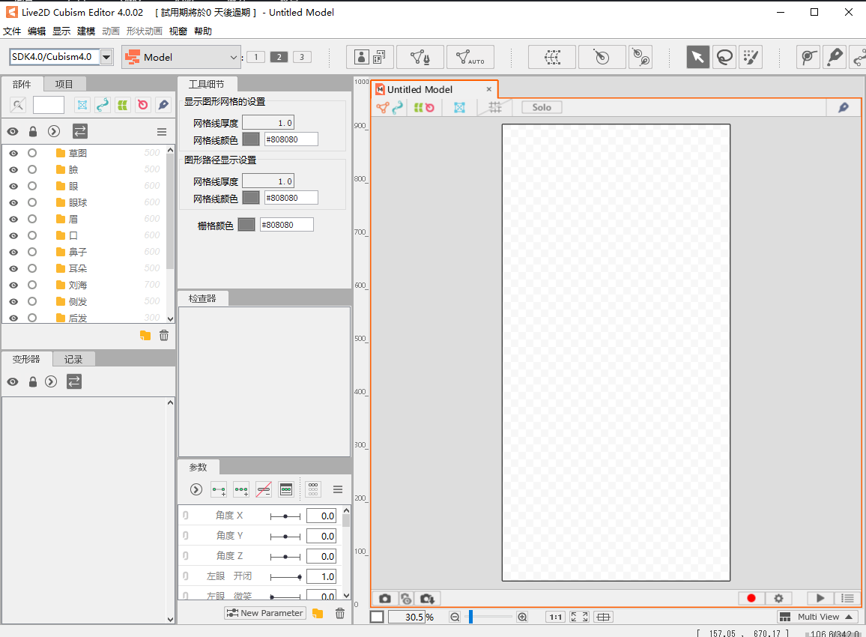Screen dimensions: 866x637
Task: Activate the brush selection tool
Action: (751, 57)
